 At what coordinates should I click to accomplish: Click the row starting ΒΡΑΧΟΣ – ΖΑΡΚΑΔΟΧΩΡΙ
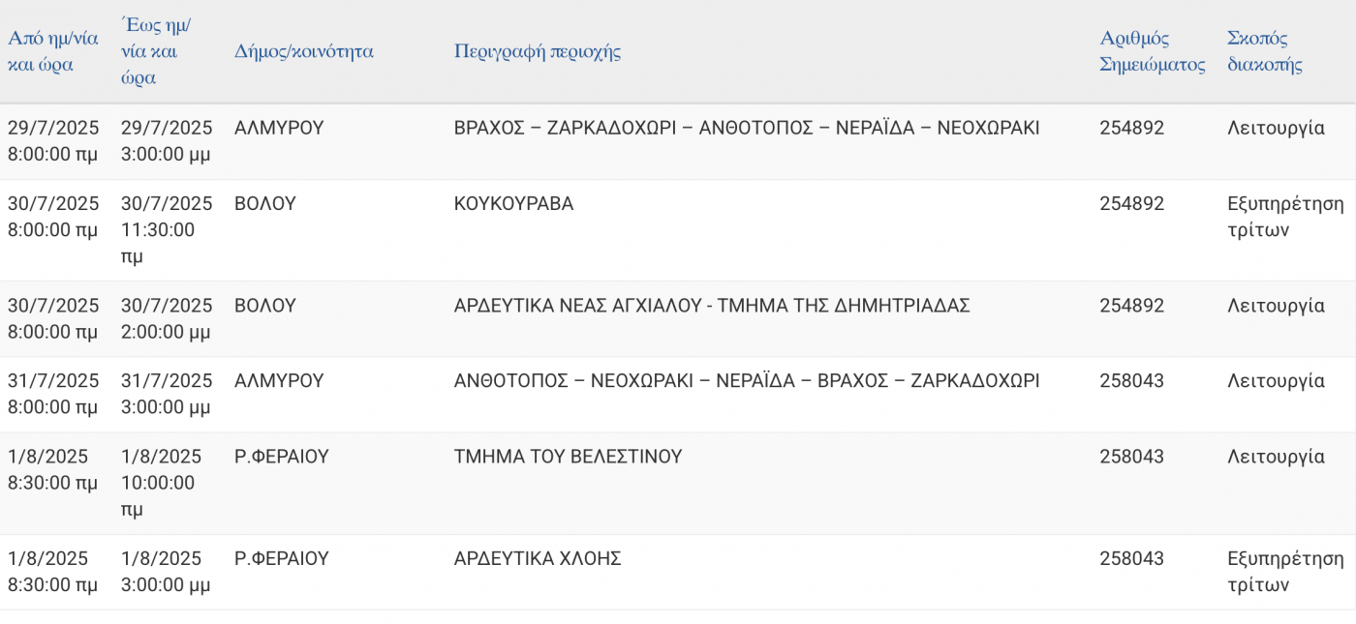[678, 141]
